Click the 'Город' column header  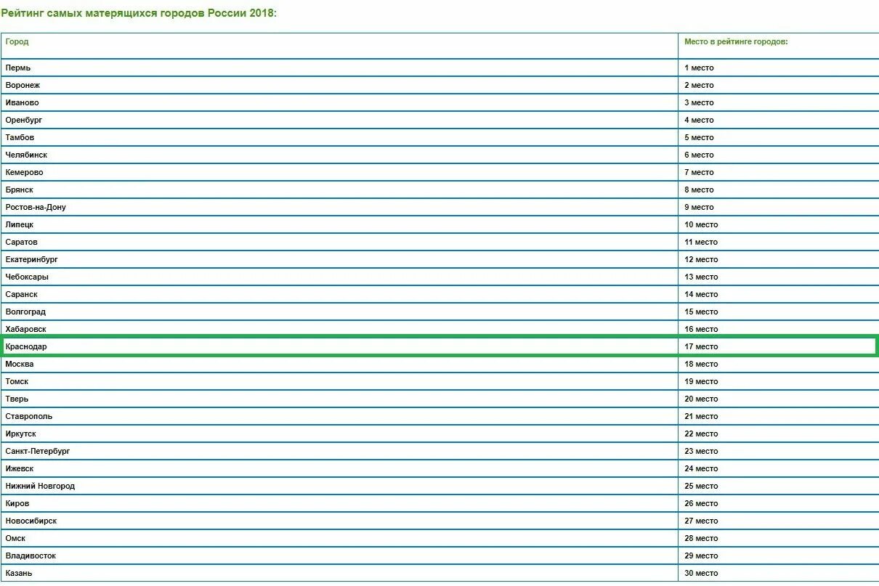point(339,46)
